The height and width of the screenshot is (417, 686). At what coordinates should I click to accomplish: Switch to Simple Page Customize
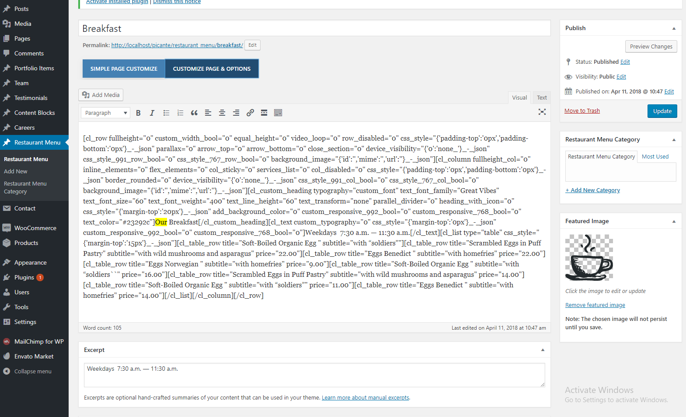pyautogui.click(x=124, y=69)
